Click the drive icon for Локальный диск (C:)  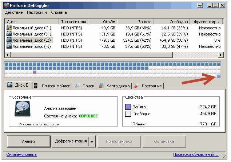(9, 28)
